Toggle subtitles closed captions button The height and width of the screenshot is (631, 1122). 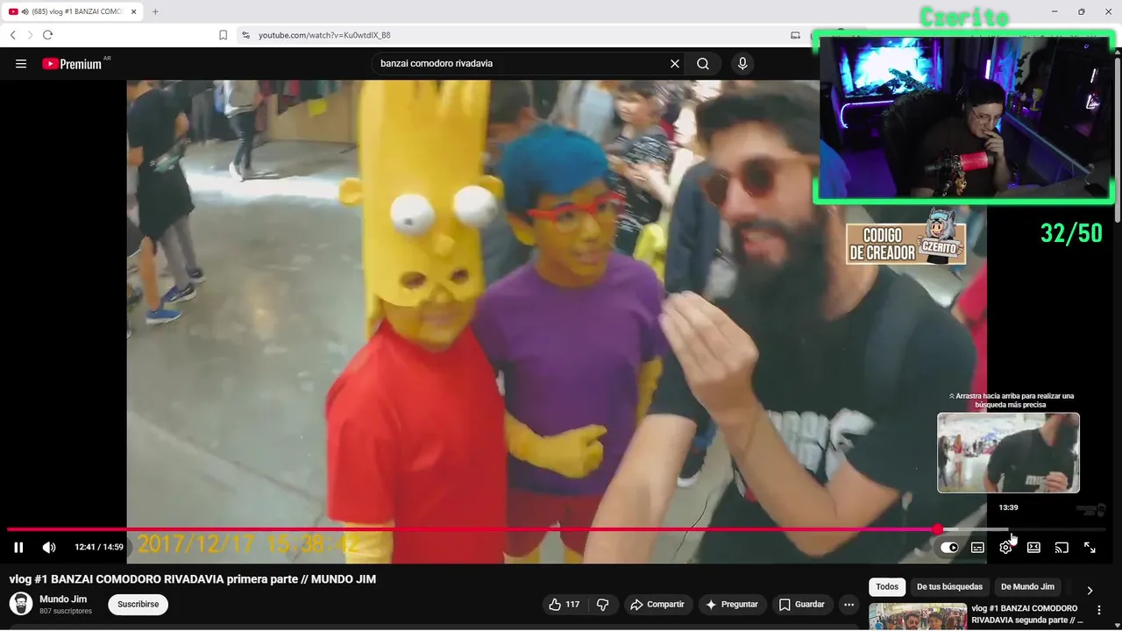(977, 548)
